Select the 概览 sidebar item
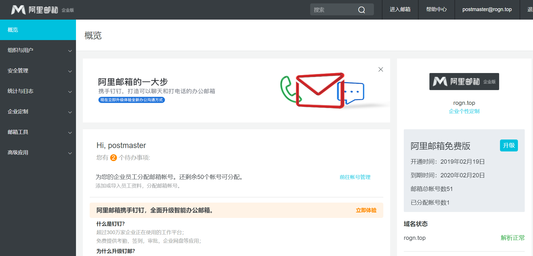The image size is (533, 256). pyautogui.click(x=38, y=30)
